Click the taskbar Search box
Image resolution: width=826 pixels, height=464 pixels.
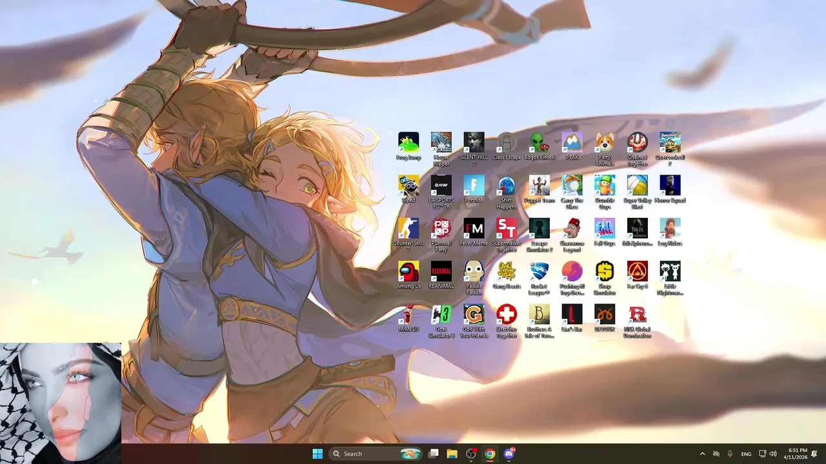point(376,454)
